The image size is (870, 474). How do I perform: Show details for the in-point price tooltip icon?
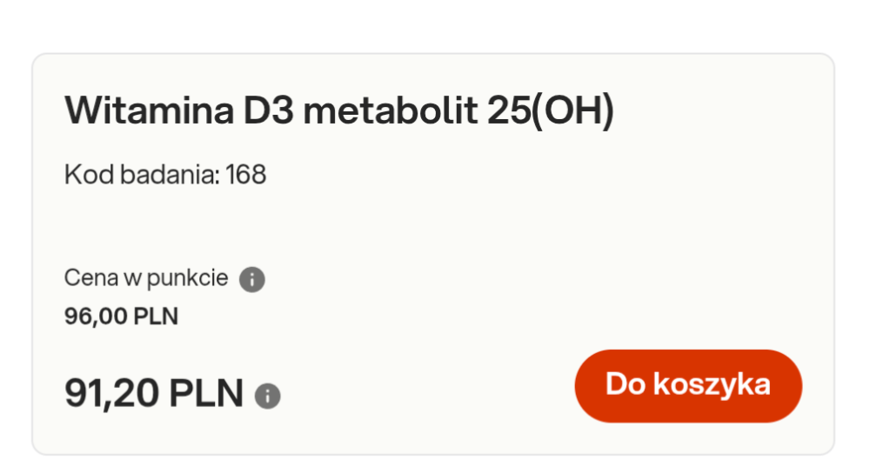click(x=251, y=280)
